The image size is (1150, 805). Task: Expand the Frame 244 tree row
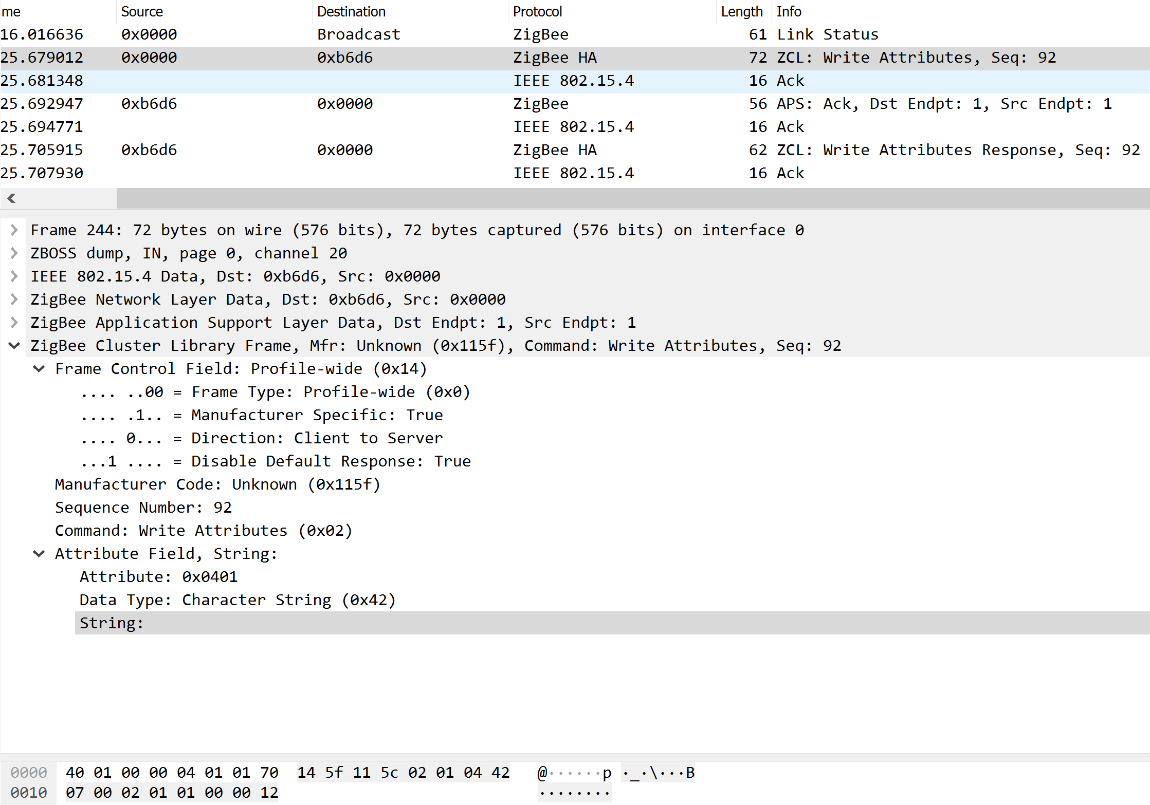(x=14, y=230)
